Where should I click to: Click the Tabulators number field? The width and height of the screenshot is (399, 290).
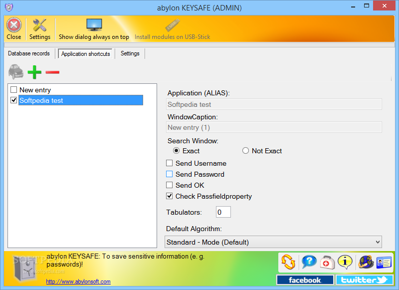223,212
